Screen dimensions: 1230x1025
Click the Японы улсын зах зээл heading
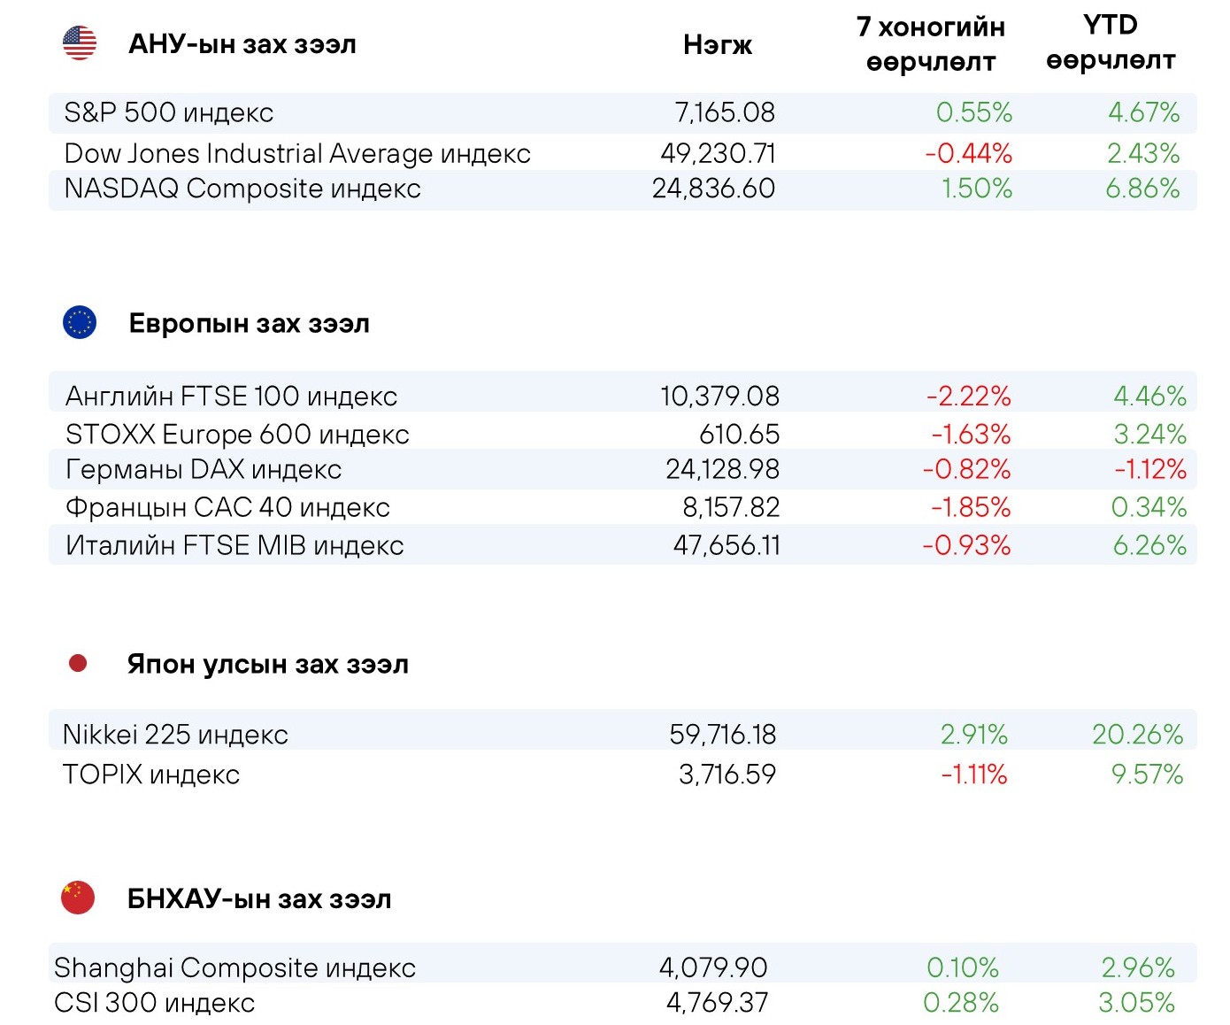[268, 664]
